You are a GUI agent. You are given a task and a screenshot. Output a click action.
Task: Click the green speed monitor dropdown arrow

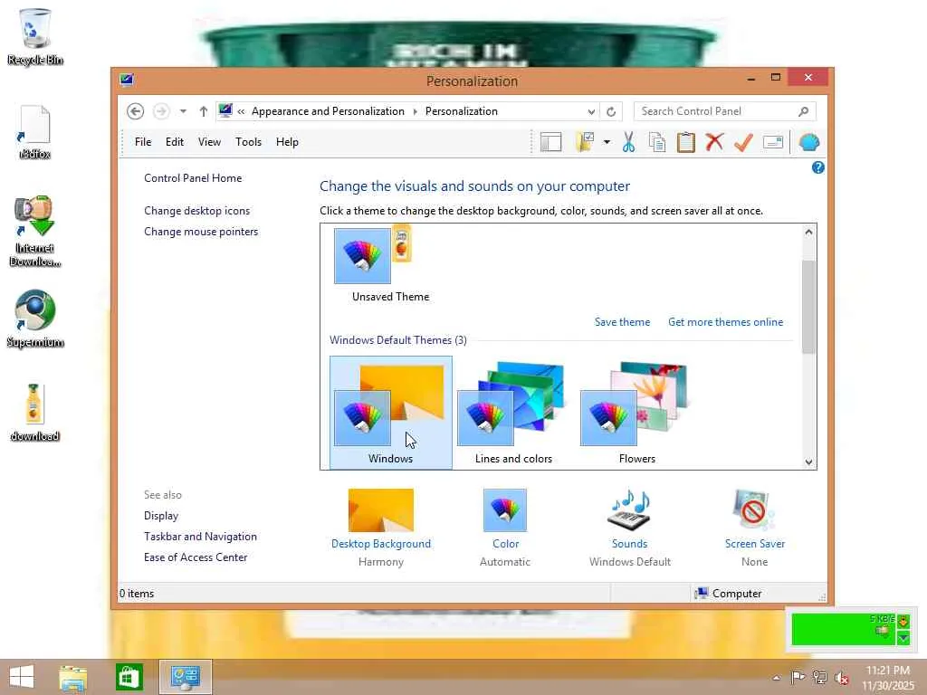(903, 638)
